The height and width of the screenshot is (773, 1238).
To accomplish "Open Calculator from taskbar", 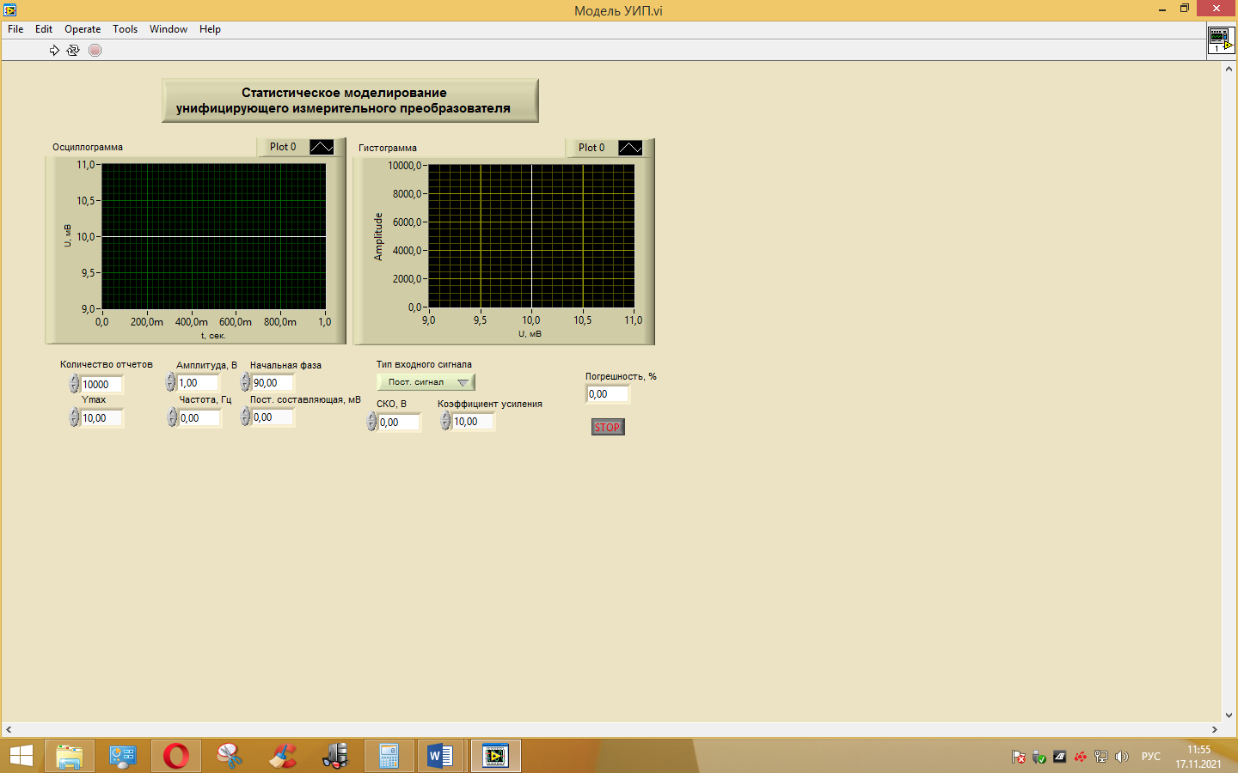I will coord(389,756).
